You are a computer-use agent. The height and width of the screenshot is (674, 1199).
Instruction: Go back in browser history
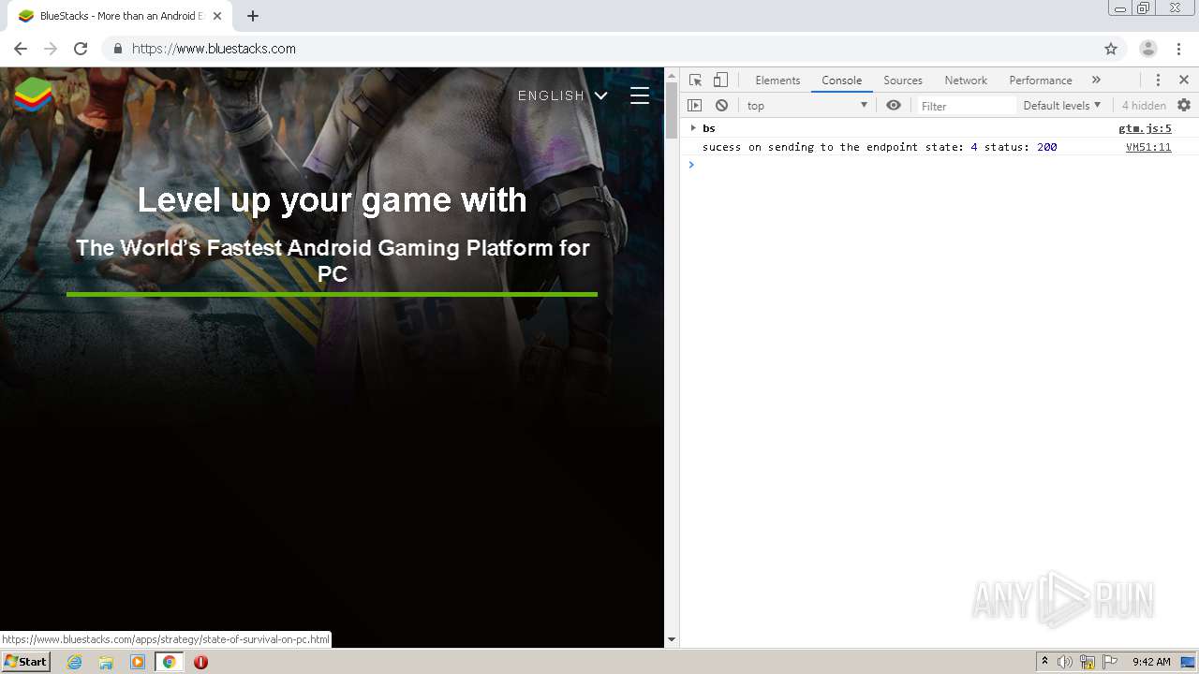pyautogui.click(x=21, y=49)
